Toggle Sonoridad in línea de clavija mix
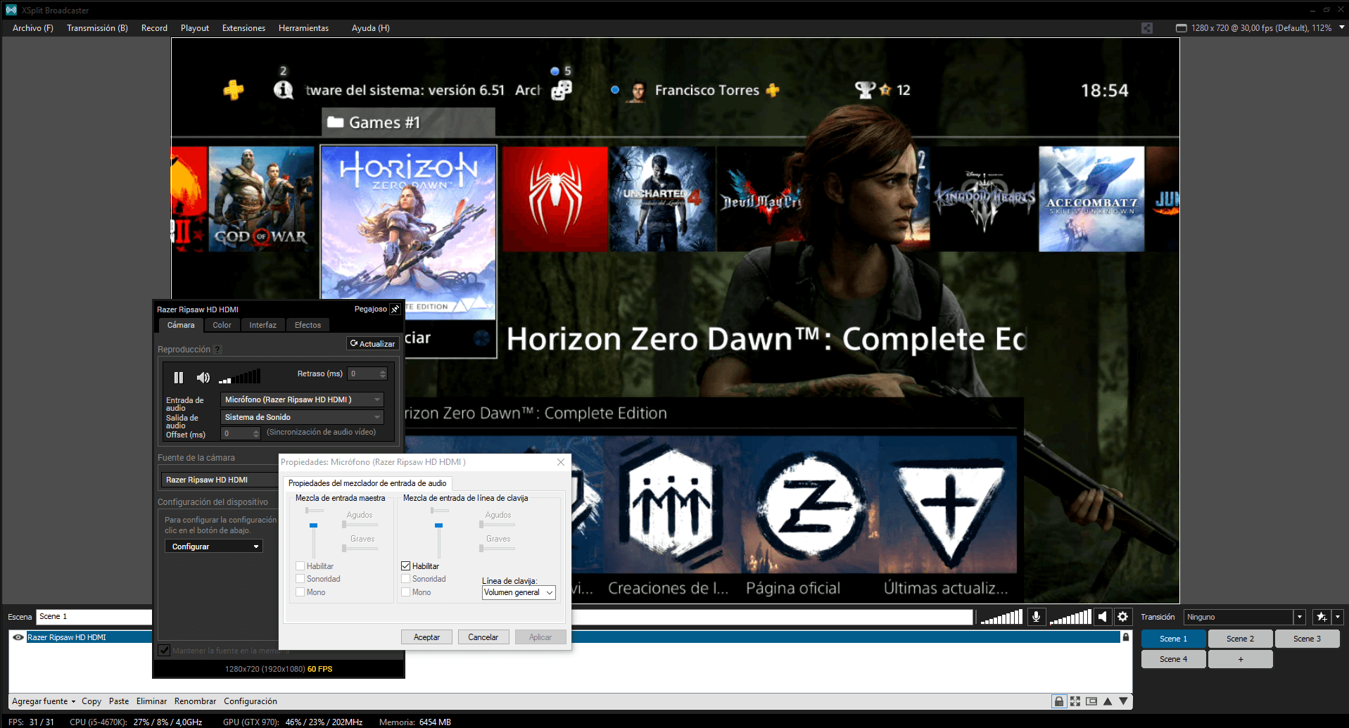Viewport: 1349px width, 728px height. pos(405,579)
